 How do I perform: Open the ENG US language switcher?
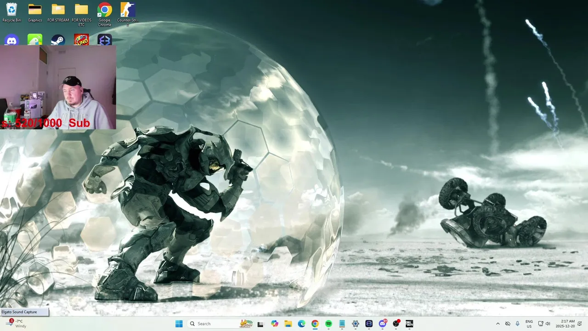(529, 324)
